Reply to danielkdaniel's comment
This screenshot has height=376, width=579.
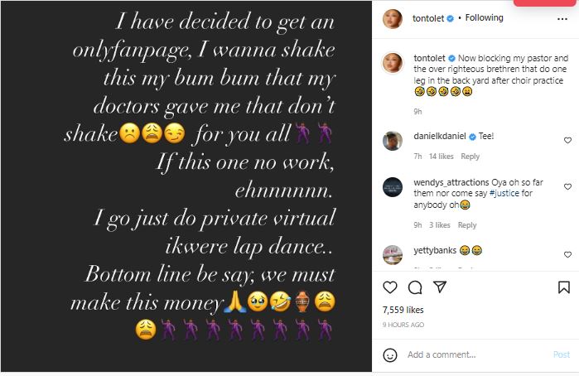[x=470, y=156]
